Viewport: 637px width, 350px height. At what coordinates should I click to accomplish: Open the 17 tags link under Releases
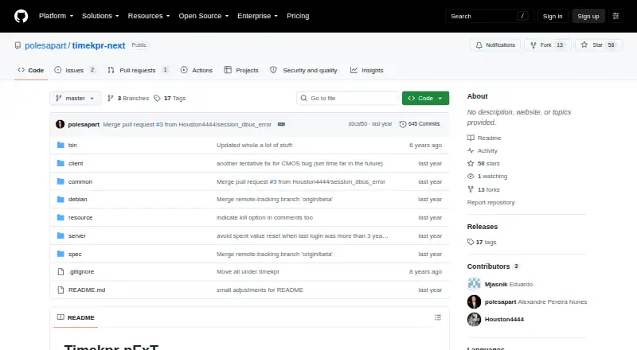coord(482,242)
